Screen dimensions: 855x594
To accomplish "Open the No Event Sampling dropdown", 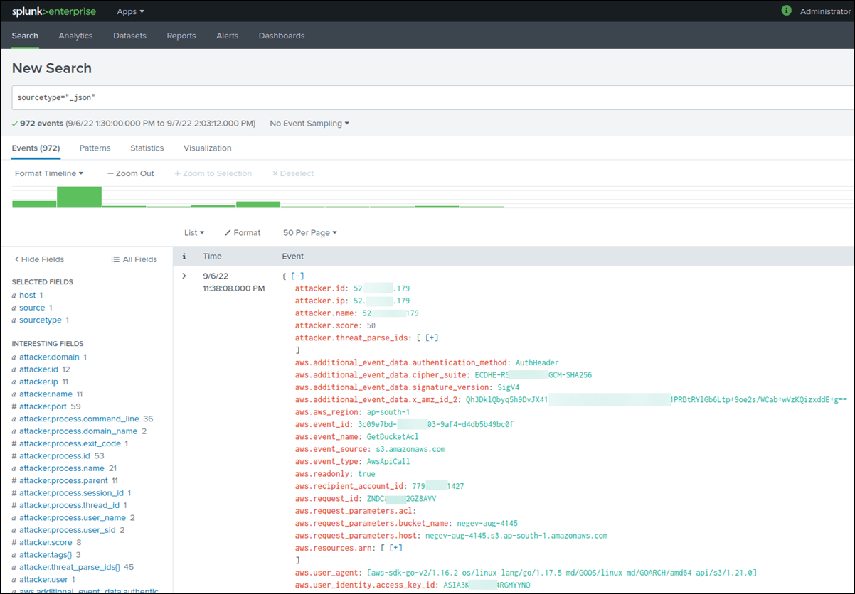I will click(x=308, y=123).
